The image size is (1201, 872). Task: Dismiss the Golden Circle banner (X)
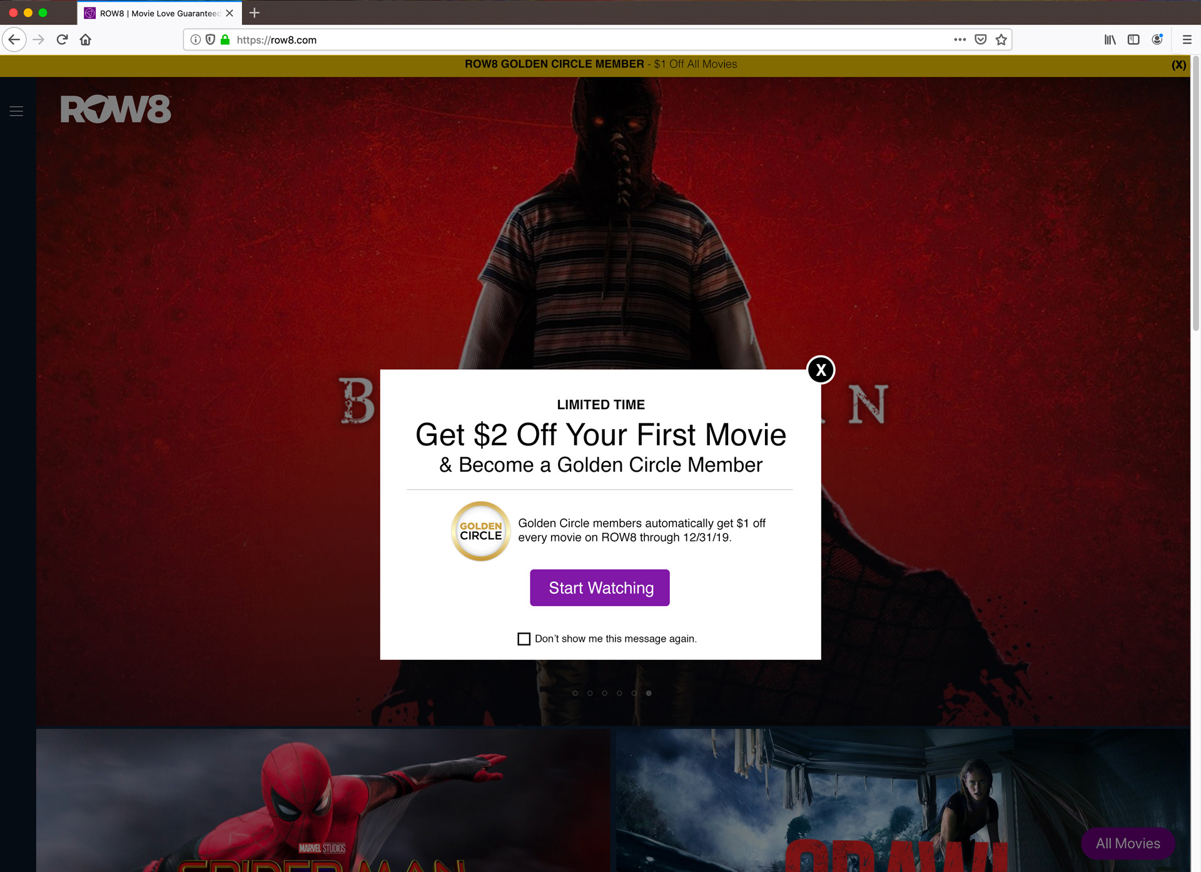(x=1178, y=65)
